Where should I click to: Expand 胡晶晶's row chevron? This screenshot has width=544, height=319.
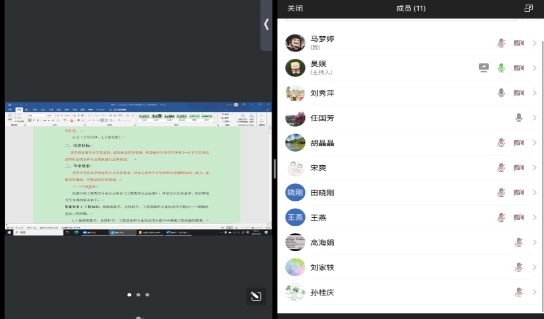tap(534, 143)
